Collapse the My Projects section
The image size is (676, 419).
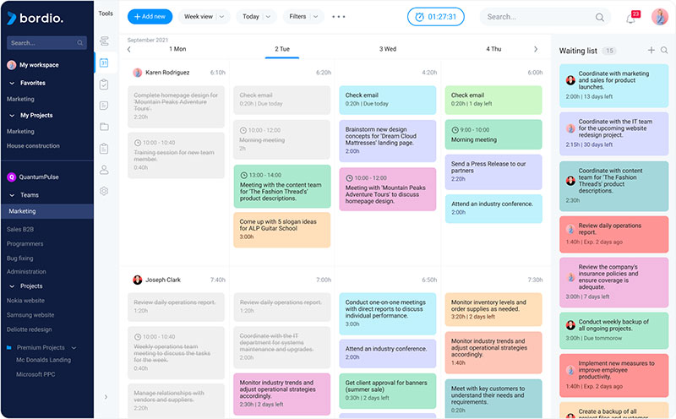[12, 116]
